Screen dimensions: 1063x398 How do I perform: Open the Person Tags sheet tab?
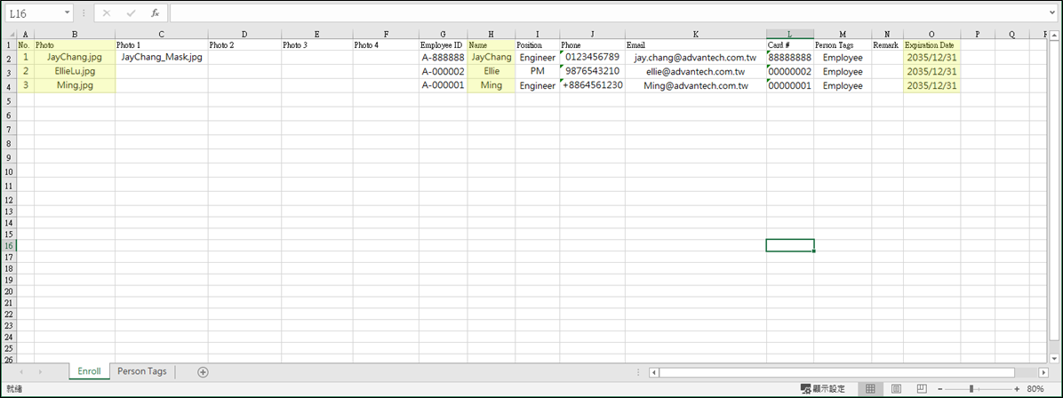pyautogui.click(x=141, y=371)
